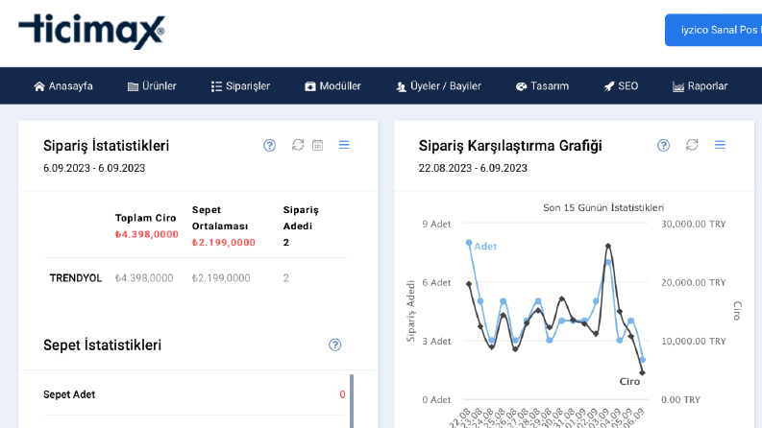Viewport: 762px width, 428px height.
Task: Click the date range 22.08.2023 - 6.09.2023
Action: click(x=473, y=168)
